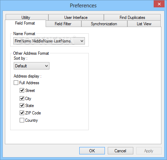Image resolution: width=167 pixels, height=160 pixels.
Task: Switch to the Synchronization tab
Action: coord(104,24)
